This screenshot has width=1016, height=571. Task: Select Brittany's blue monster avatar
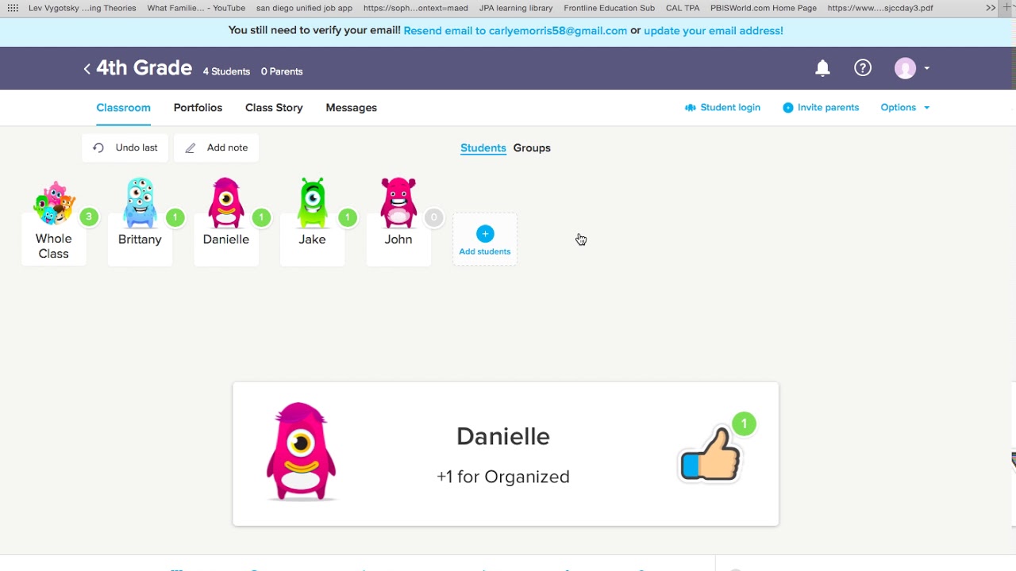(x=140, y=203)
